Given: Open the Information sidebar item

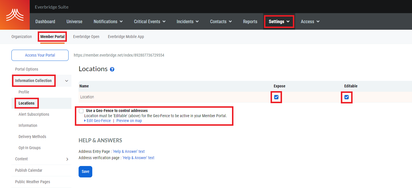Looking at the screenshot, I should (28, 125).
